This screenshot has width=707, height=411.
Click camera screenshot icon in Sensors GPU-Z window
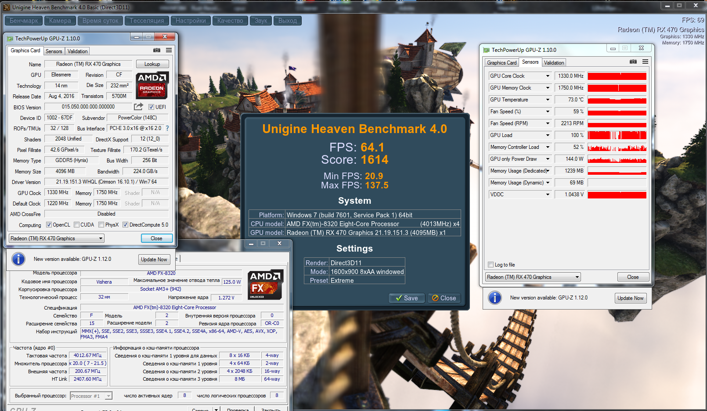[633, 62]
